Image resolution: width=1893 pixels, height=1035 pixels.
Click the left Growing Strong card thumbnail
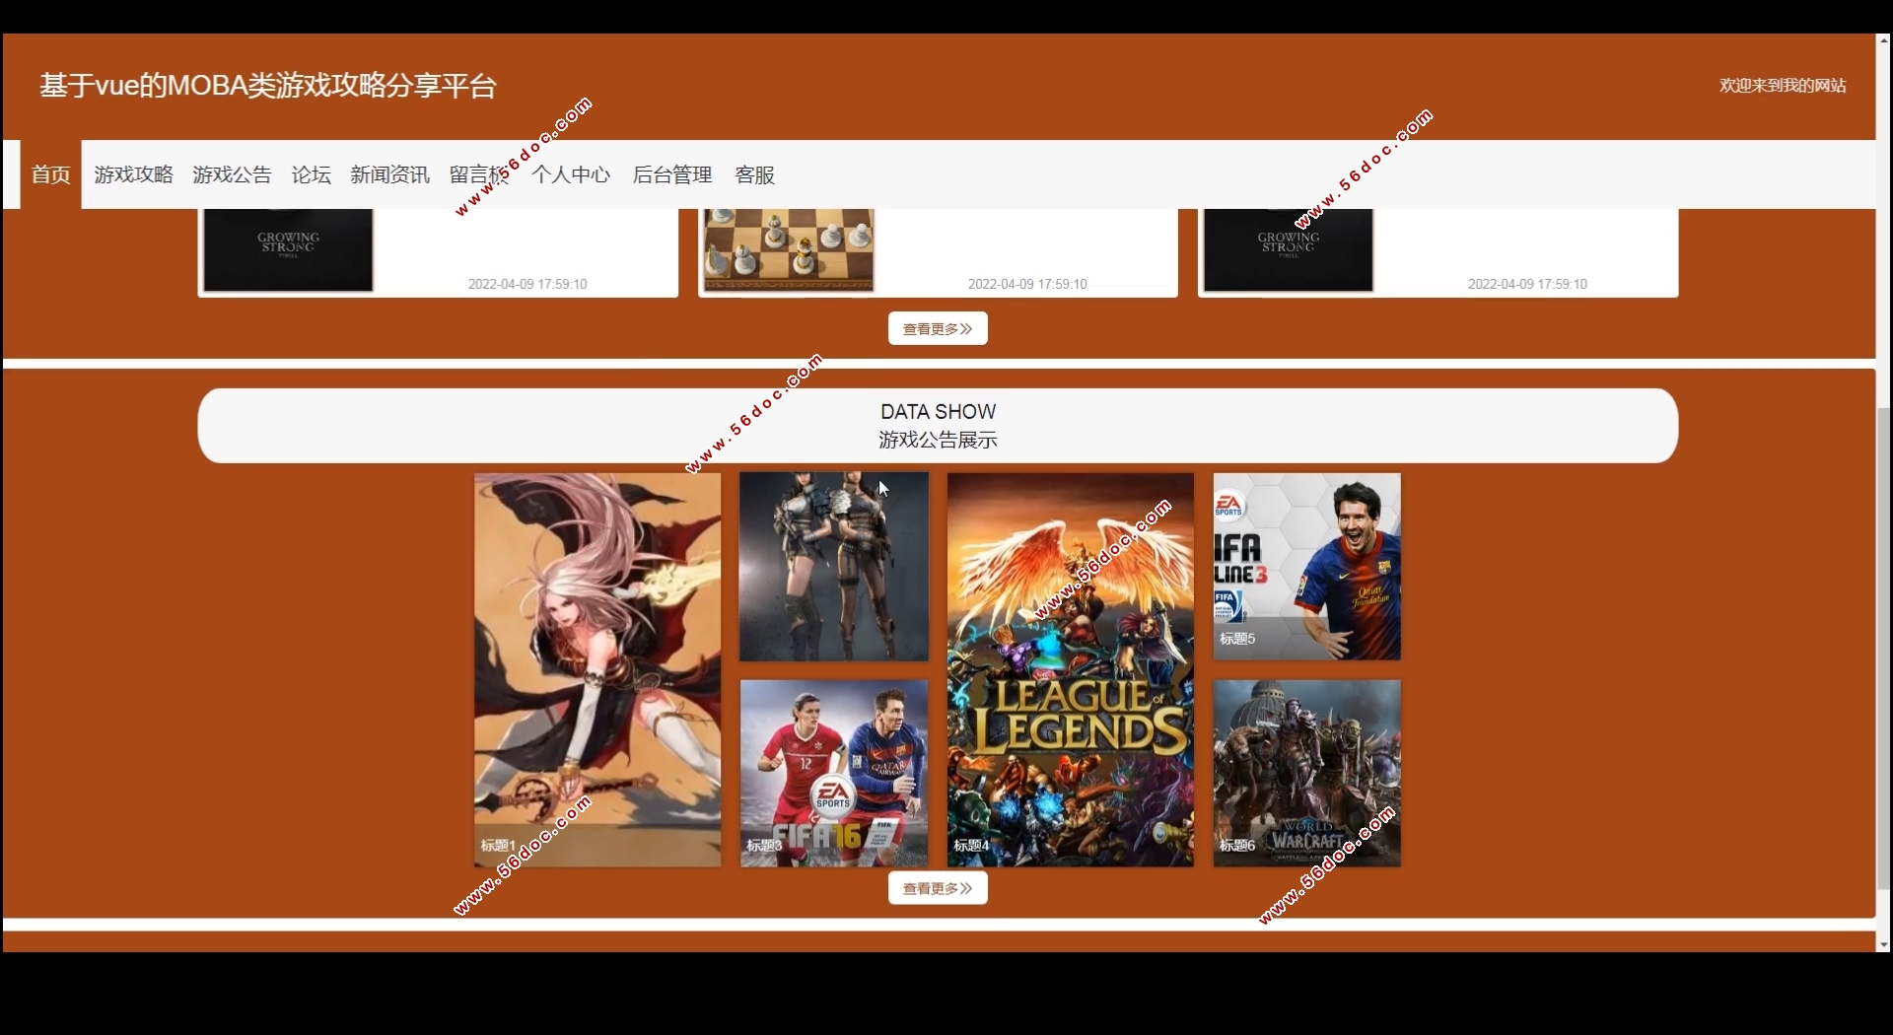(x=288, y=250)
